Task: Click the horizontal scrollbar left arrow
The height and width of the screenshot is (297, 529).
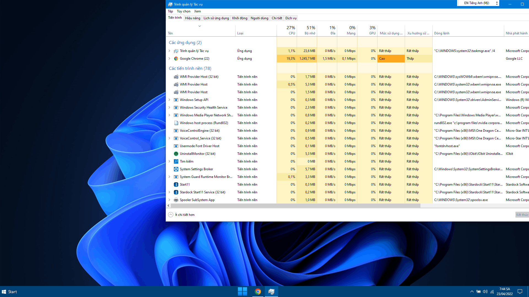Action: click(x=168, y=206)
